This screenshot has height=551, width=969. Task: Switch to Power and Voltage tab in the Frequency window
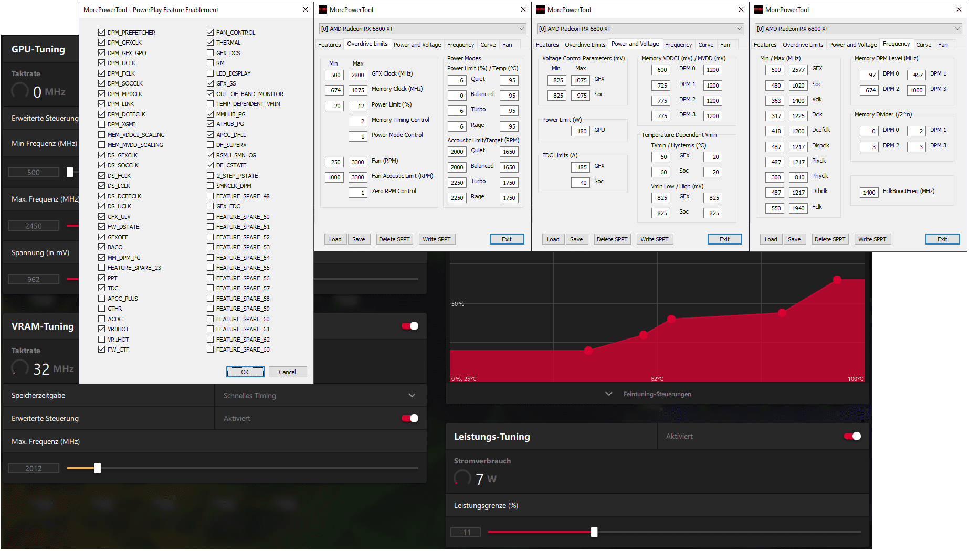click(853, 45)
